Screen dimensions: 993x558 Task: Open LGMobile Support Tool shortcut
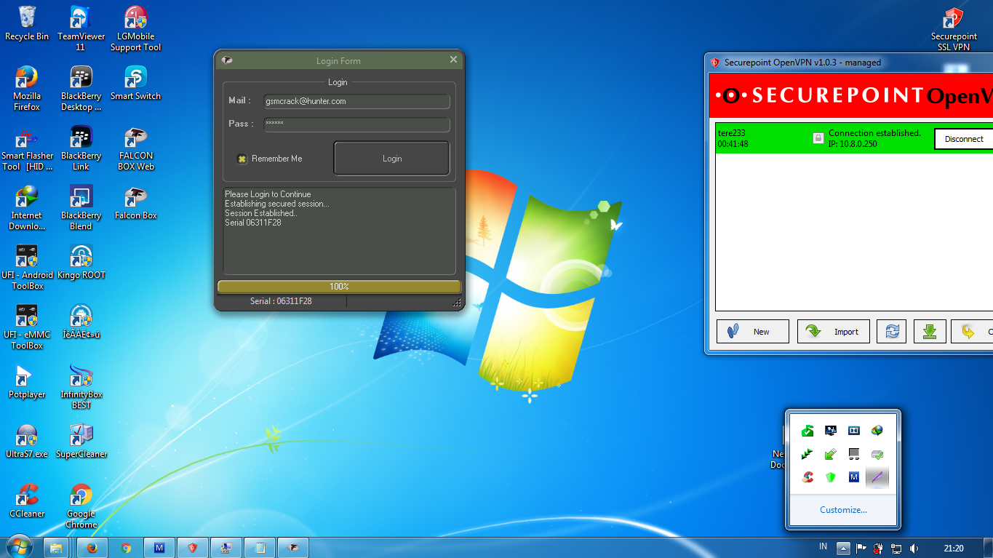click(136, 28)
